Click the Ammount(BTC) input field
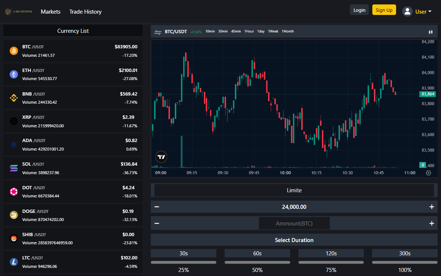 (x=294, y=224)
